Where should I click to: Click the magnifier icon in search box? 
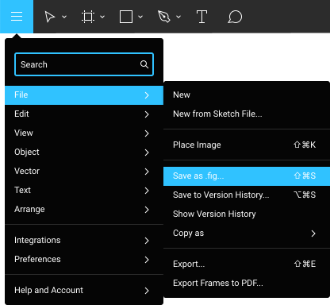pyautogui.click(x=144, y=64)
